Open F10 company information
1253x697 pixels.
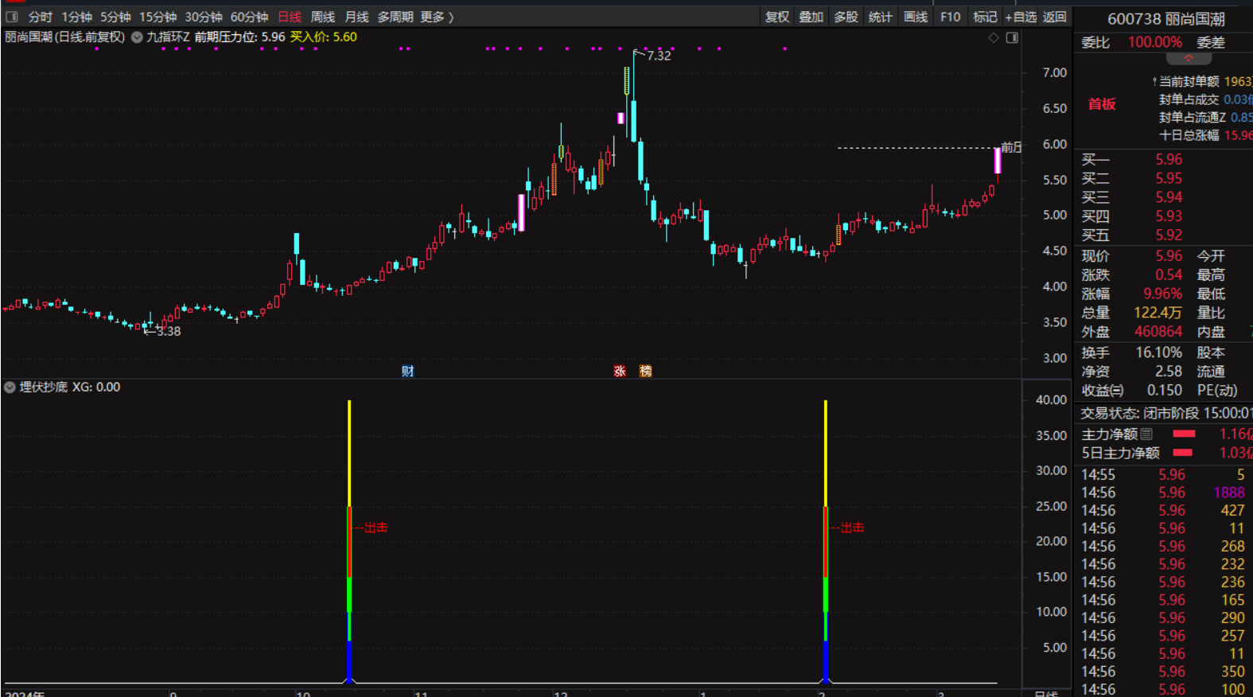(950, 17)
